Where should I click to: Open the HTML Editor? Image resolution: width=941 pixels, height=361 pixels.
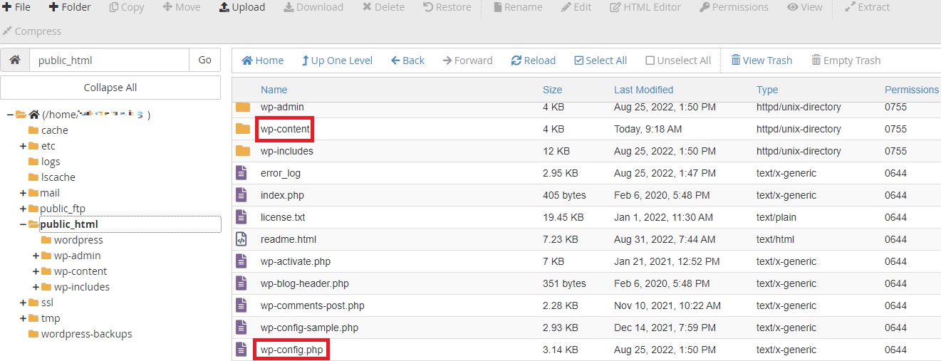tap(645, 7)
